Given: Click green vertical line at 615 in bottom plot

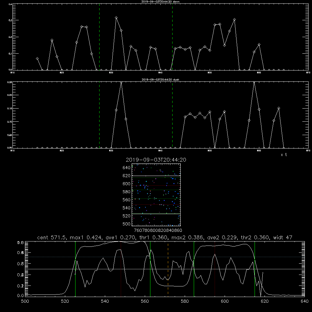Looking at the screenshot, I should [x=255, y=269].
